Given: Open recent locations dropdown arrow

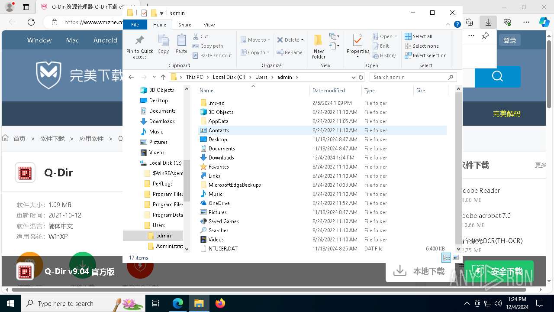Looking at the screenshot, I should pyautogui.click(x=154, y=77).
